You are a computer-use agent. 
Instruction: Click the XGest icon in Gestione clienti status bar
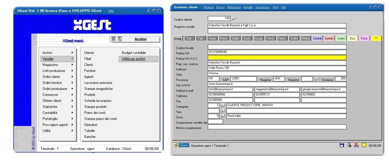[x=182, y=145]
